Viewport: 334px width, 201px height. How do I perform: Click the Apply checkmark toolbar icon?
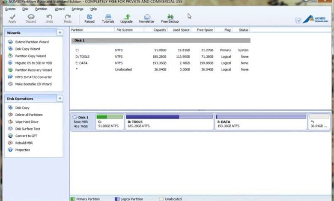click(12, 17)
